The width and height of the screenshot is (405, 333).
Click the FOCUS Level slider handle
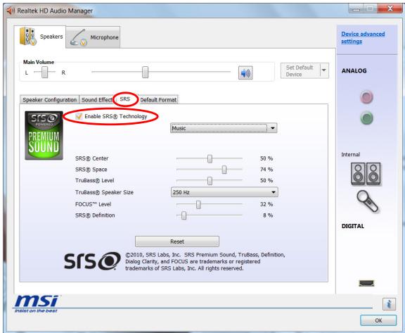coord(198,204)
